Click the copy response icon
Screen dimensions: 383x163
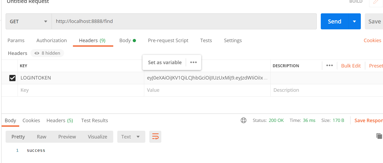click(379, 136)
